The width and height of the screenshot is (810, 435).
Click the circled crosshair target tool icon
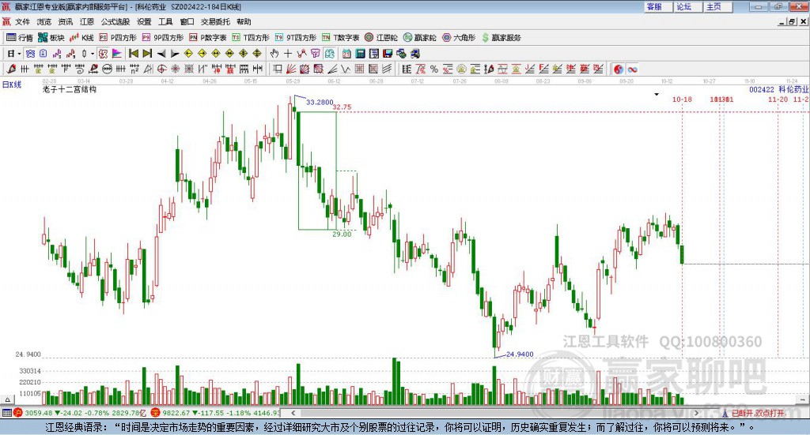pos(161,69)
